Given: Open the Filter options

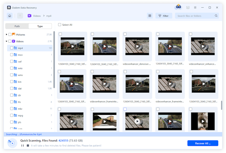Looking at the screenshot, I should (164, 16).
